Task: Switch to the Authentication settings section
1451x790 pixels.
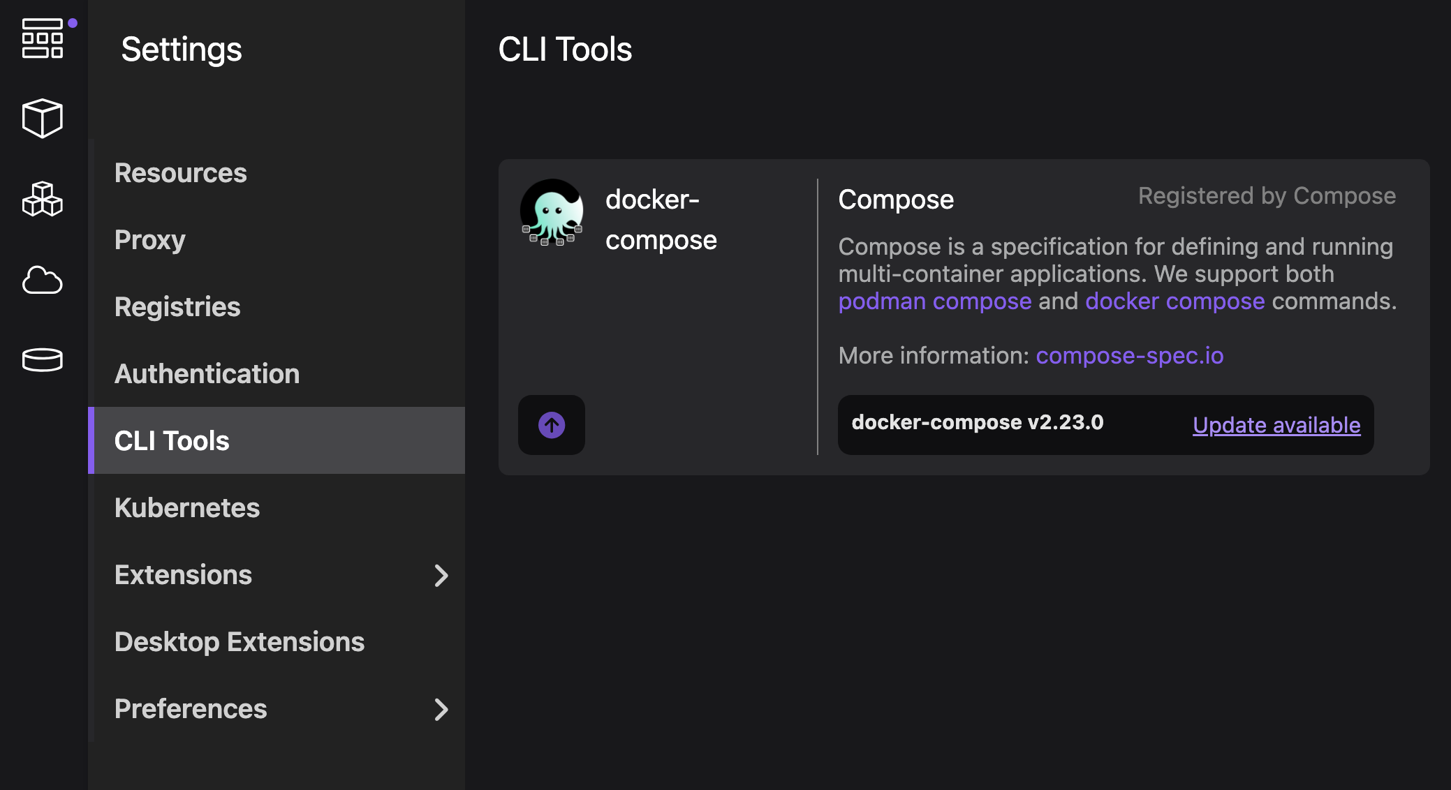Action: pos(207,374)
